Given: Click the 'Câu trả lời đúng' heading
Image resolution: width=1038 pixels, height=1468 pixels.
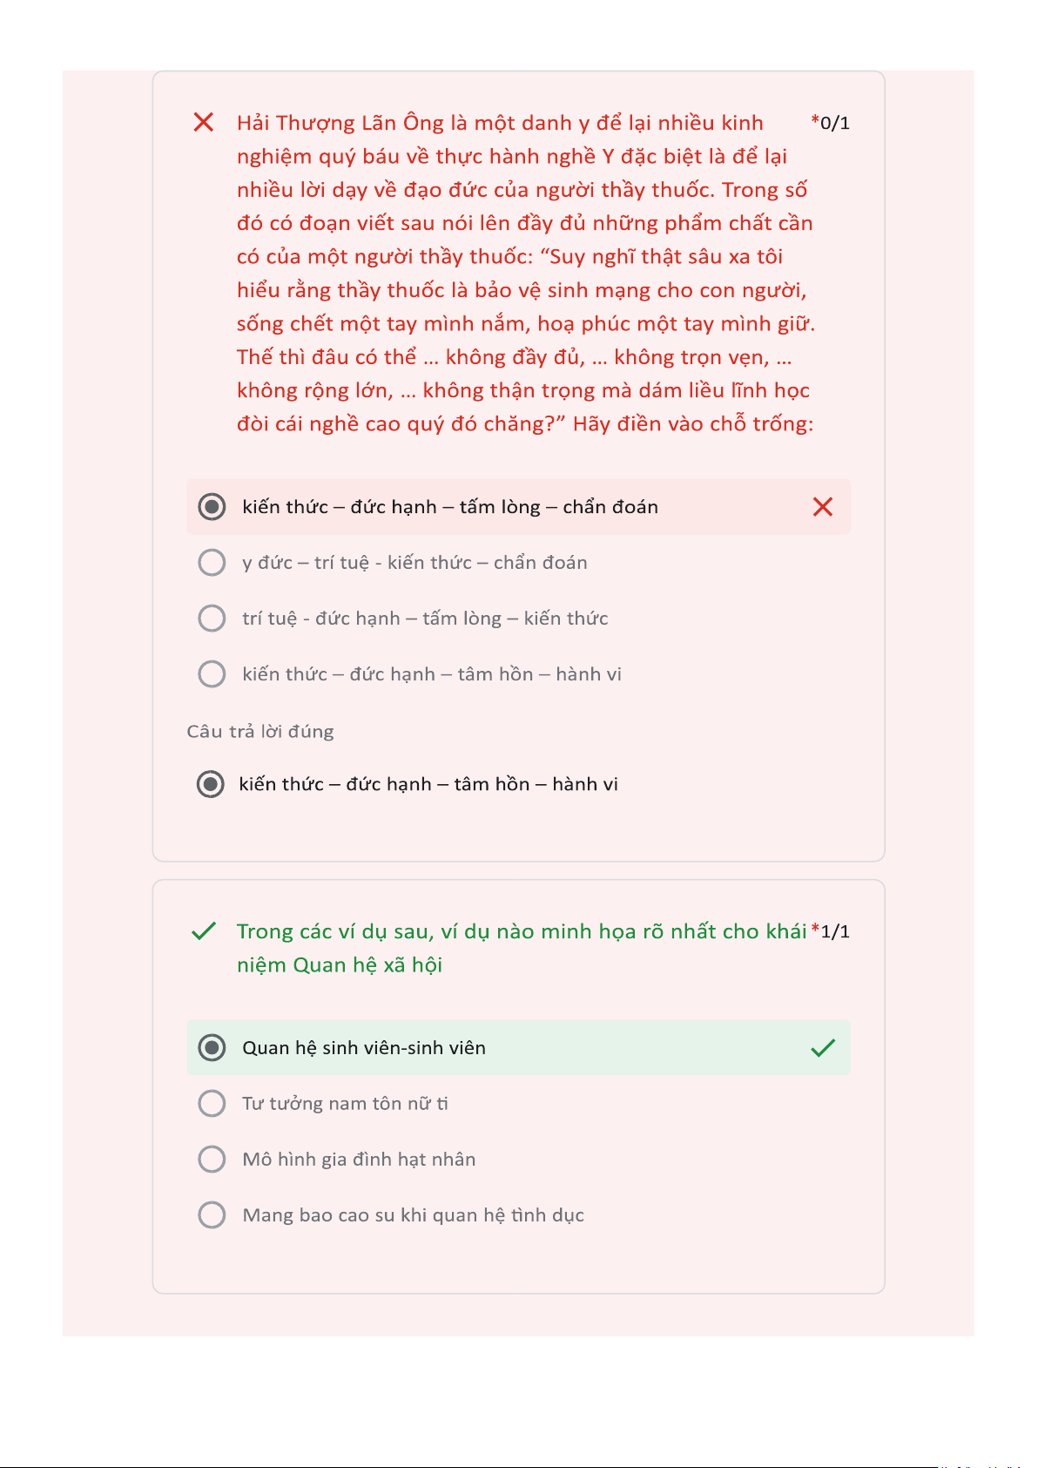Looking at the screenshot, I should 260,732.
